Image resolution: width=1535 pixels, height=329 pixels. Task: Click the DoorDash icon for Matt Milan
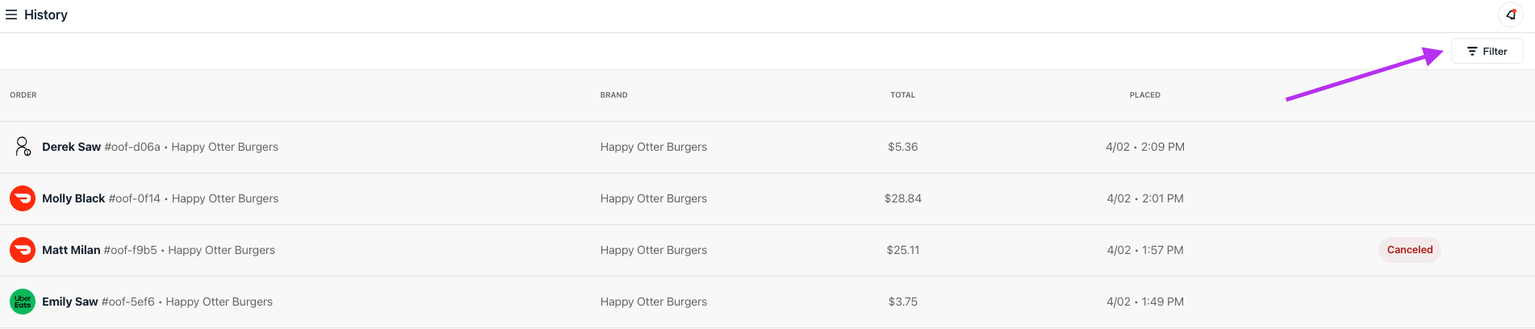pos(23,250)
